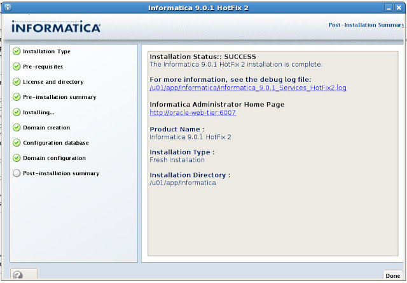The height and width of the screenshot is (283, 407).
Task: Click the 'Informatica 9.0.1 HotFix 2' title bar text
Action: [198, 8]
